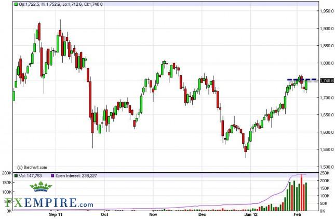Select the Dec date axis label
Screen dimensions: 335x219
click(x=202, y=214)
